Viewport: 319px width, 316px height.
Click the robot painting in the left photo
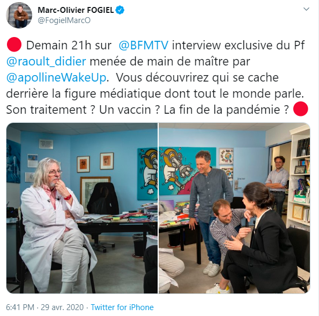(147, 174)
